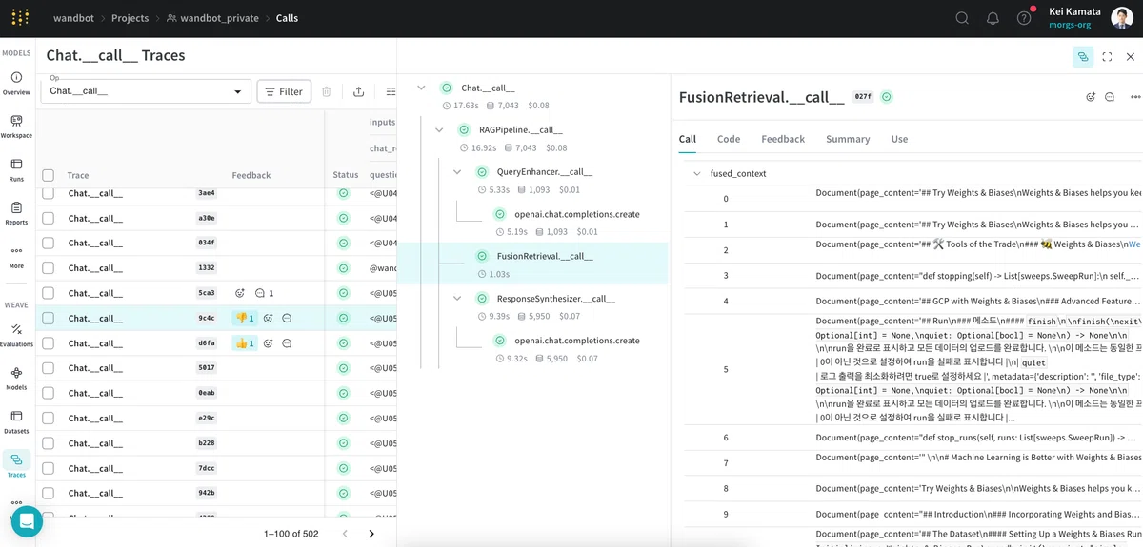Click the 027f call ID badge
1143x547 pixels.
pyautogui.click(x=863, y=97)
